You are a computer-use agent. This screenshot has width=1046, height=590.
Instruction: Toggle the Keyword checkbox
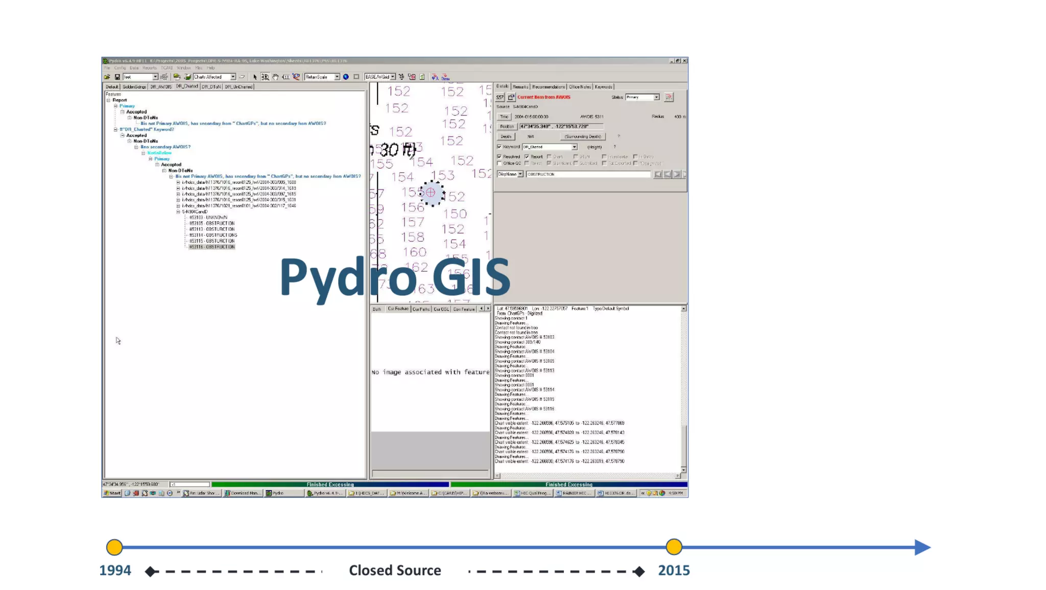coord(500,147)
